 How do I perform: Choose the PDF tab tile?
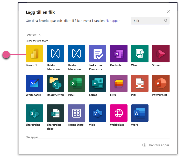[x=140, y=83]
